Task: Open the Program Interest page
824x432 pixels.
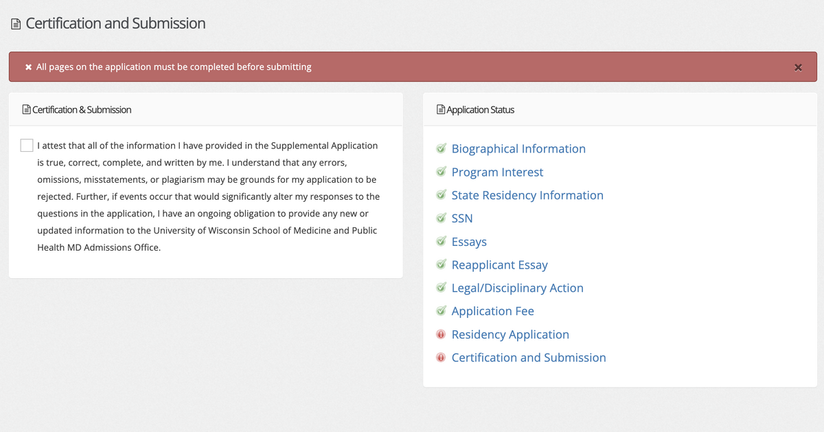Action: 497,172
